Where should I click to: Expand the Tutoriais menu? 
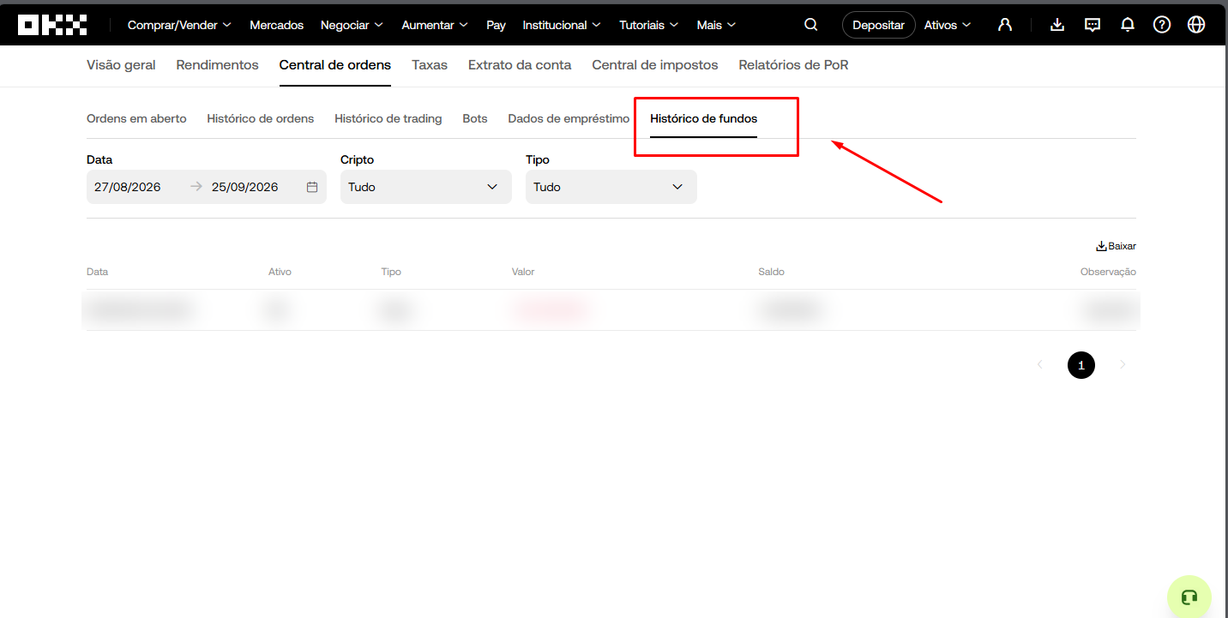(648, 25)
